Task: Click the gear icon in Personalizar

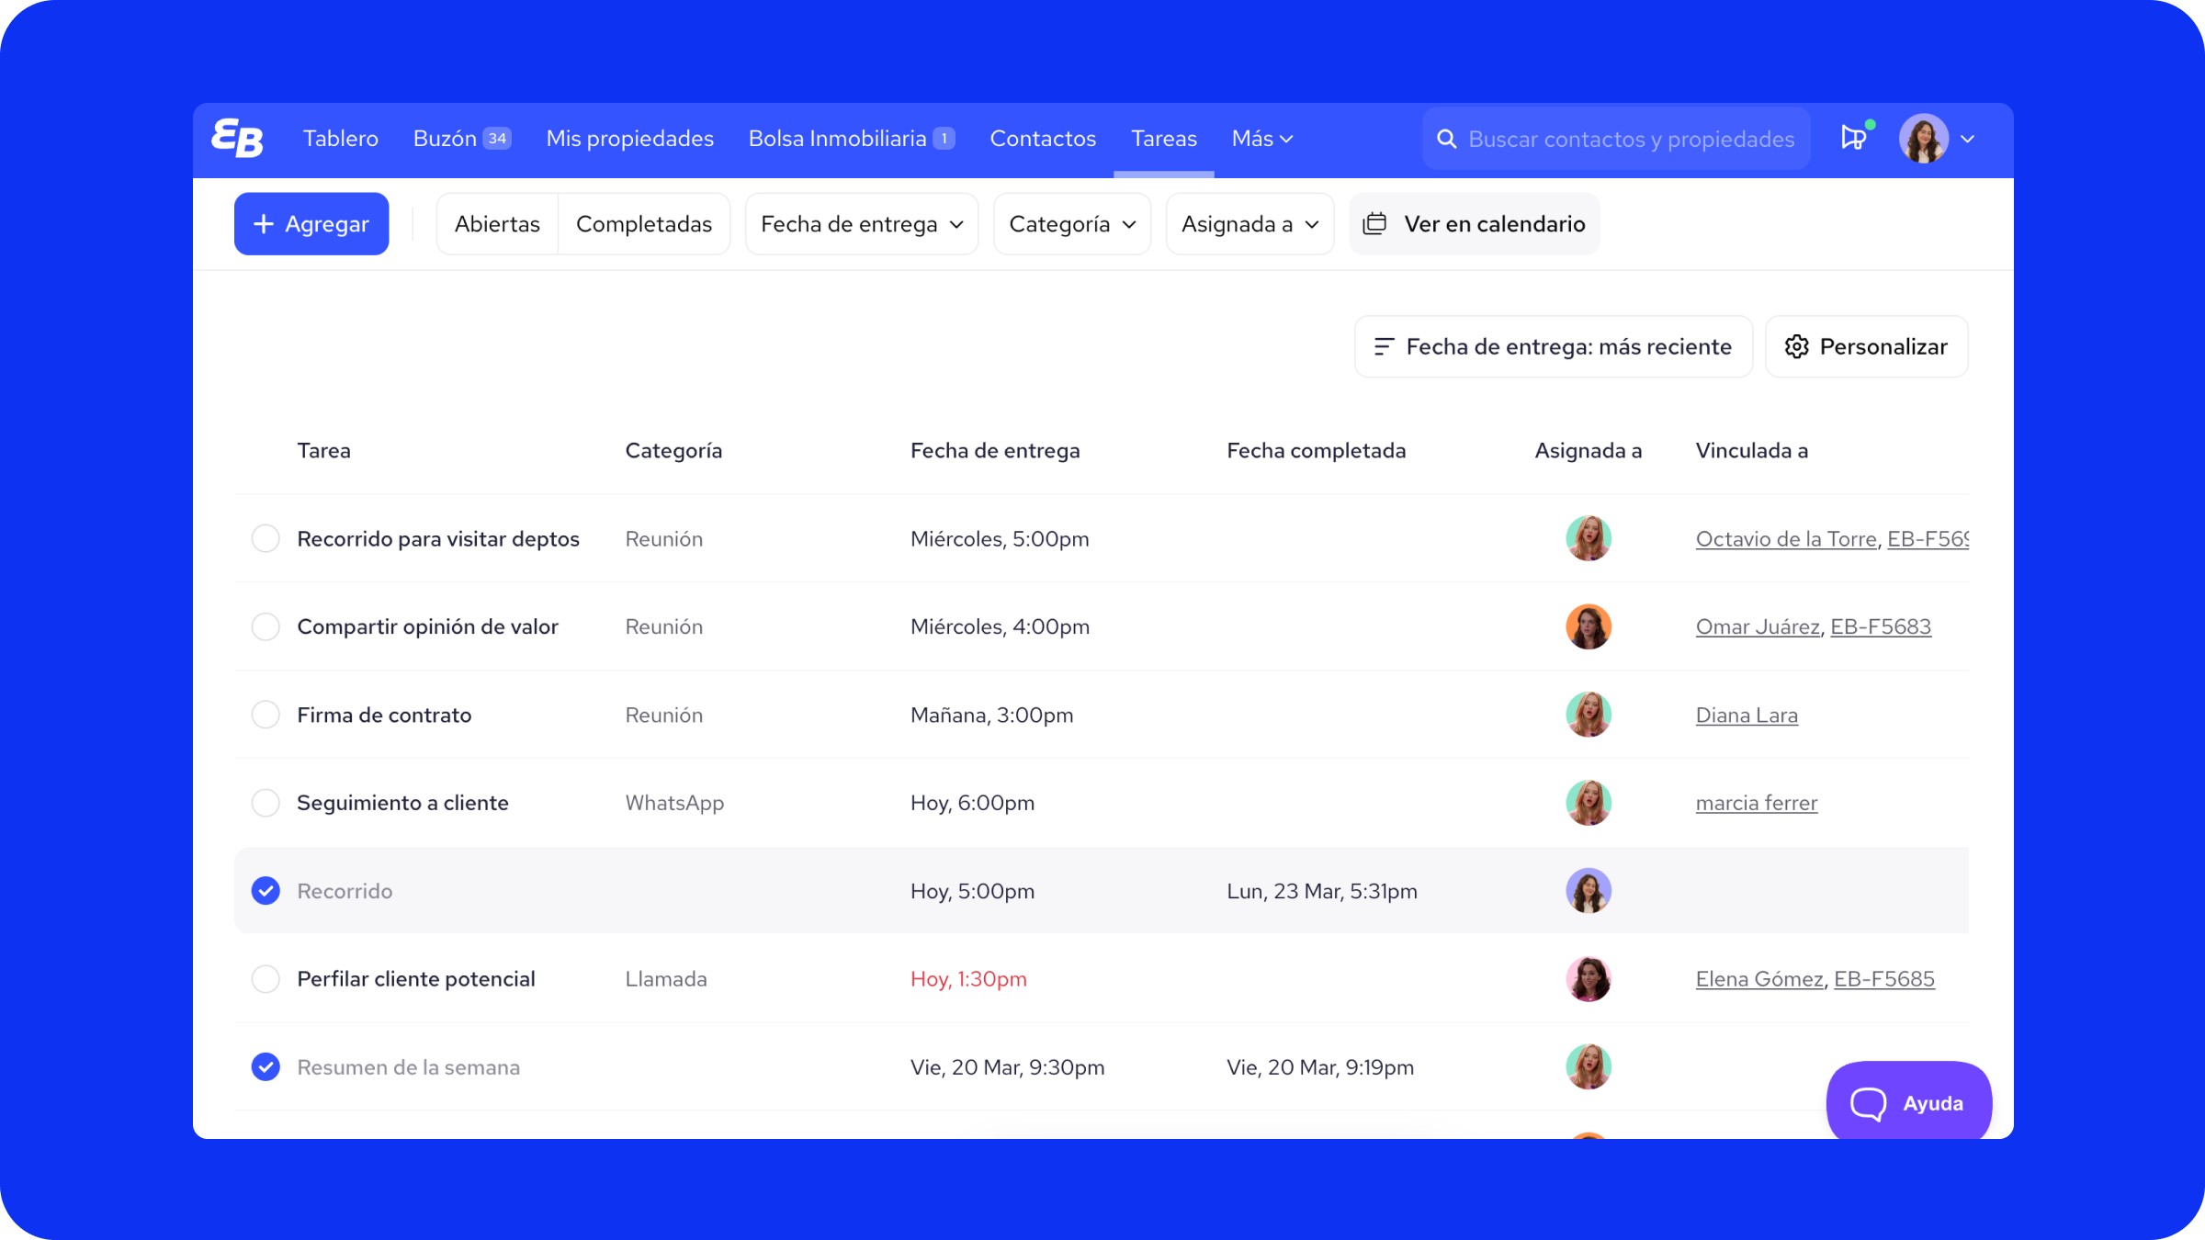Action: [1796, 346]
